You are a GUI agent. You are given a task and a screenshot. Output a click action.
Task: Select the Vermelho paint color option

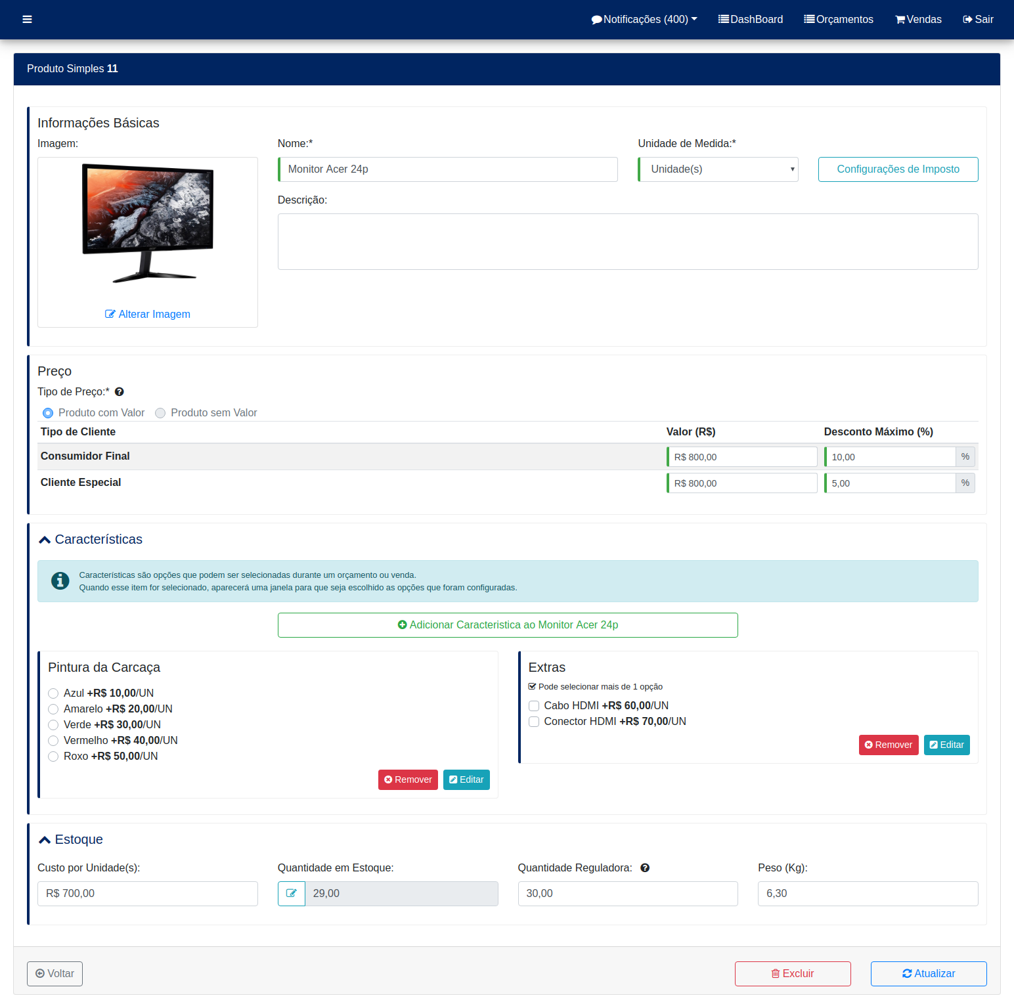(x=53, y=741)
